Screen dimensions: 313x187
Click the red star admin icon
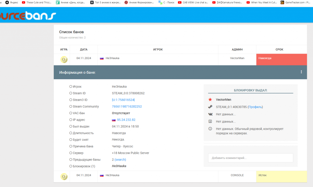click(210, 100)
